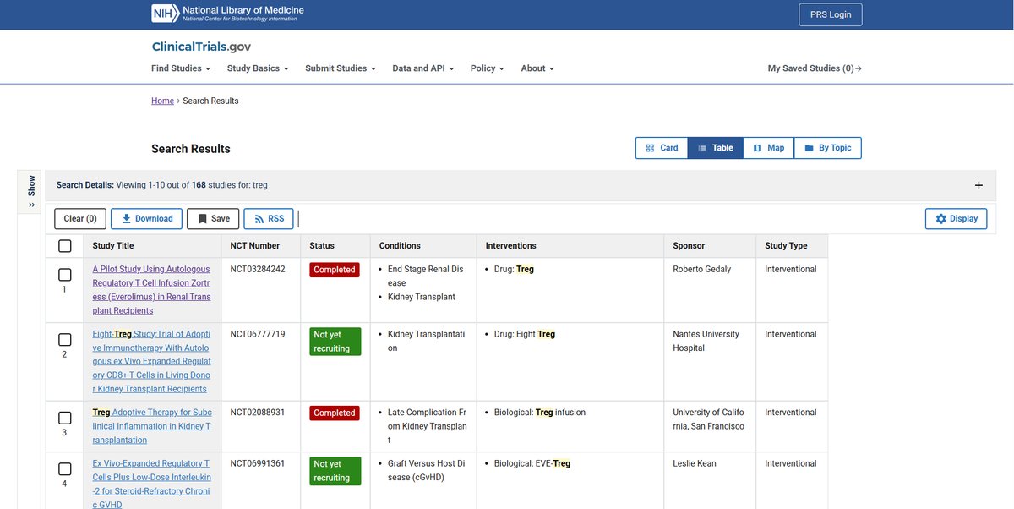Check the box for study 3
Viewport: 1014px width, 509px height.
point(65,418)
